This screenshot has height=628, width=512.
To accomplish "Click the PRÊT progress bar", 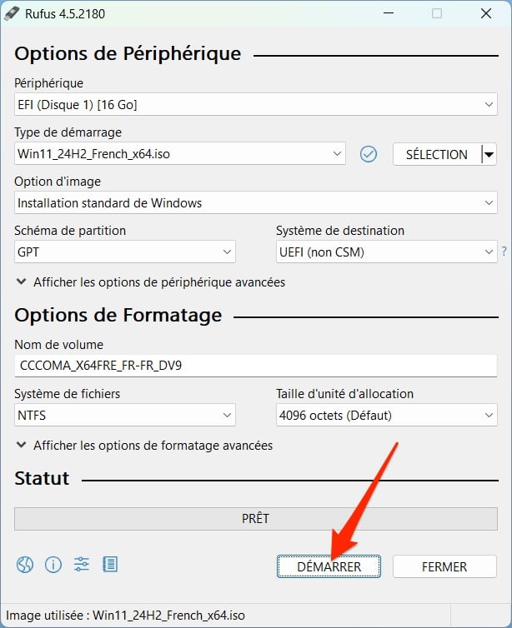I will tap(256, 519).
